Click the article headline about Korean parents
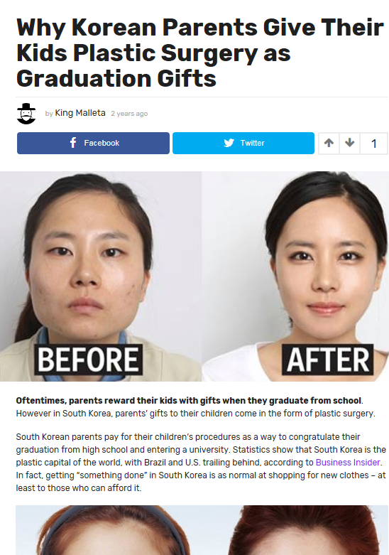 coord(199,53)
